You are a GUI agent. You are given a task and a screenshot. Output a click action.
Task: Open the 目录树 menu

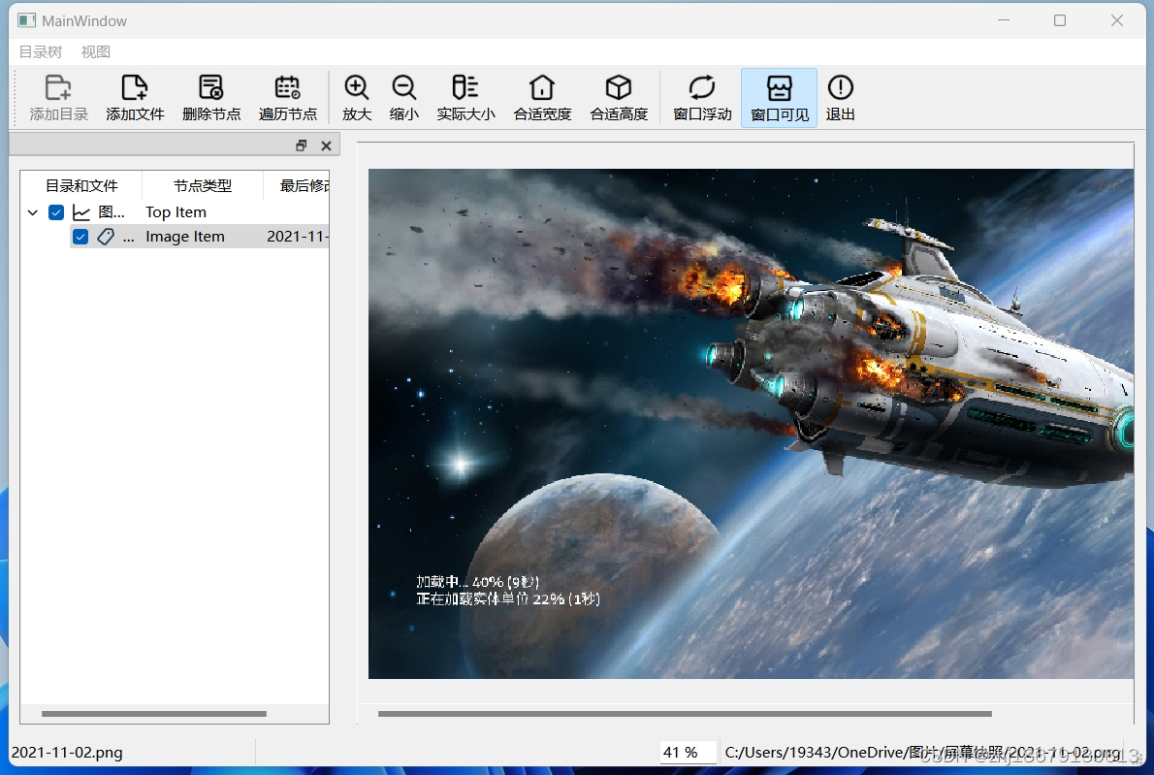(x=41, y=51)
